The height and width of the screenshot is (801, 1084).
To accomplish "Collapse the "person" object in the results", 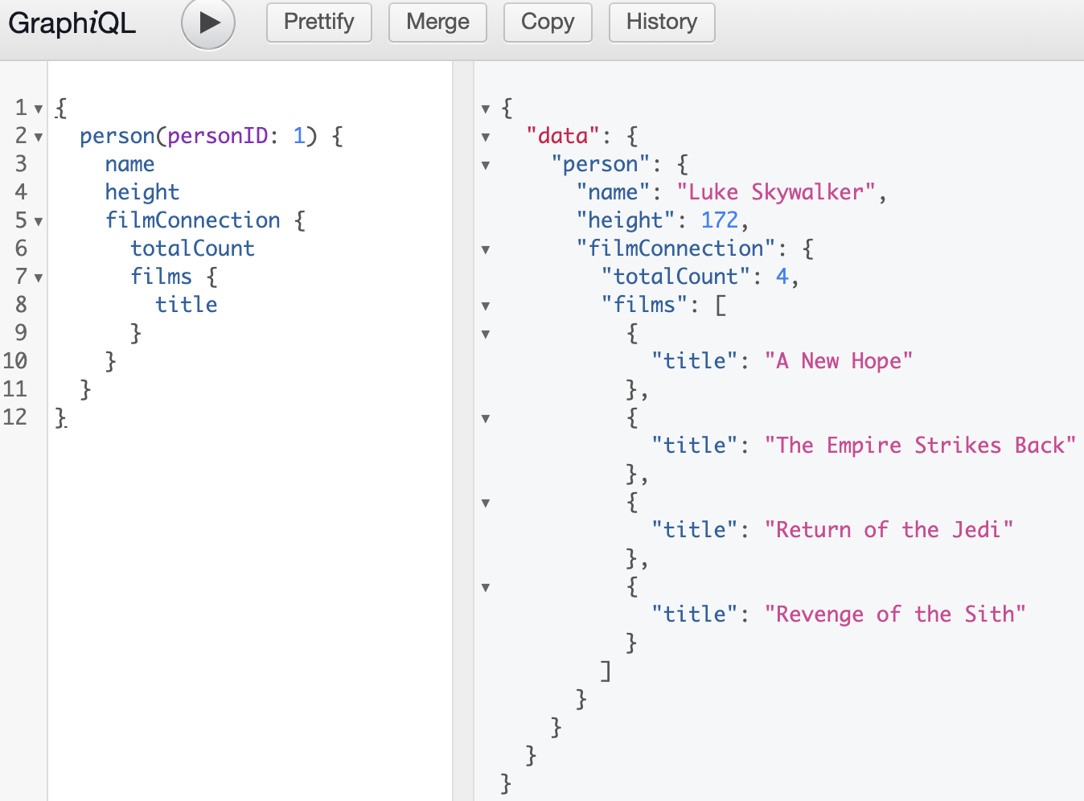I will (486, 165).
